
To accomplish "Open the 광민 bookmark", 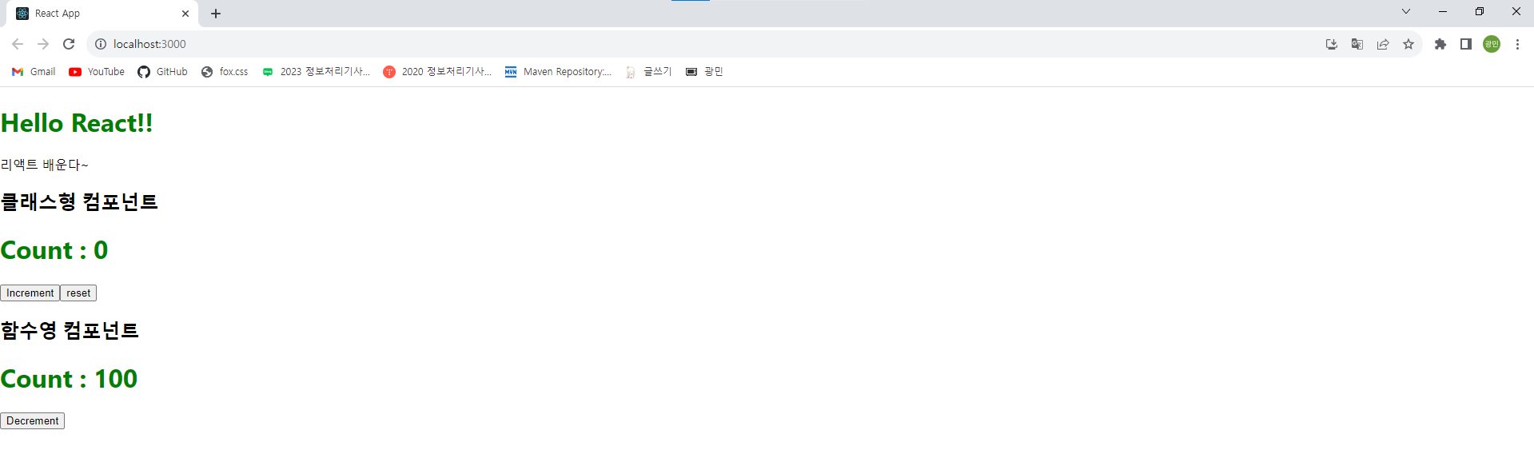I will click(x=704, y=72).
